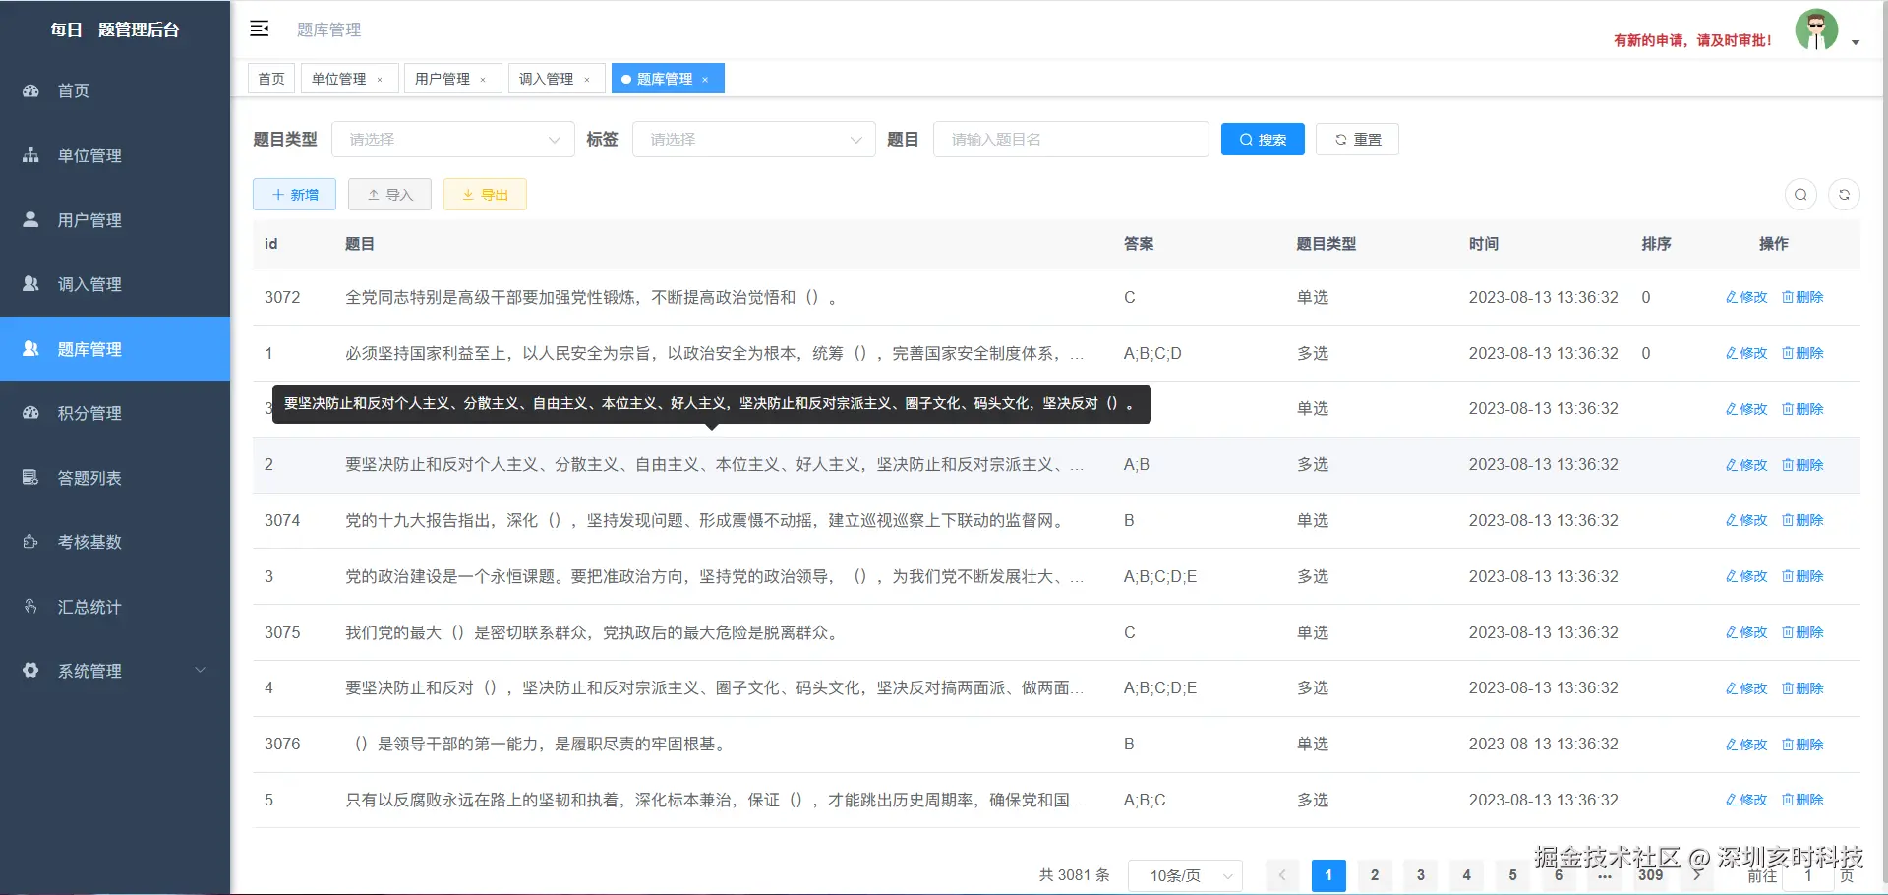Delete question 3074 with 删除
The width and height of the screenshot is (1888, 895).
(x=1802, y=520)
